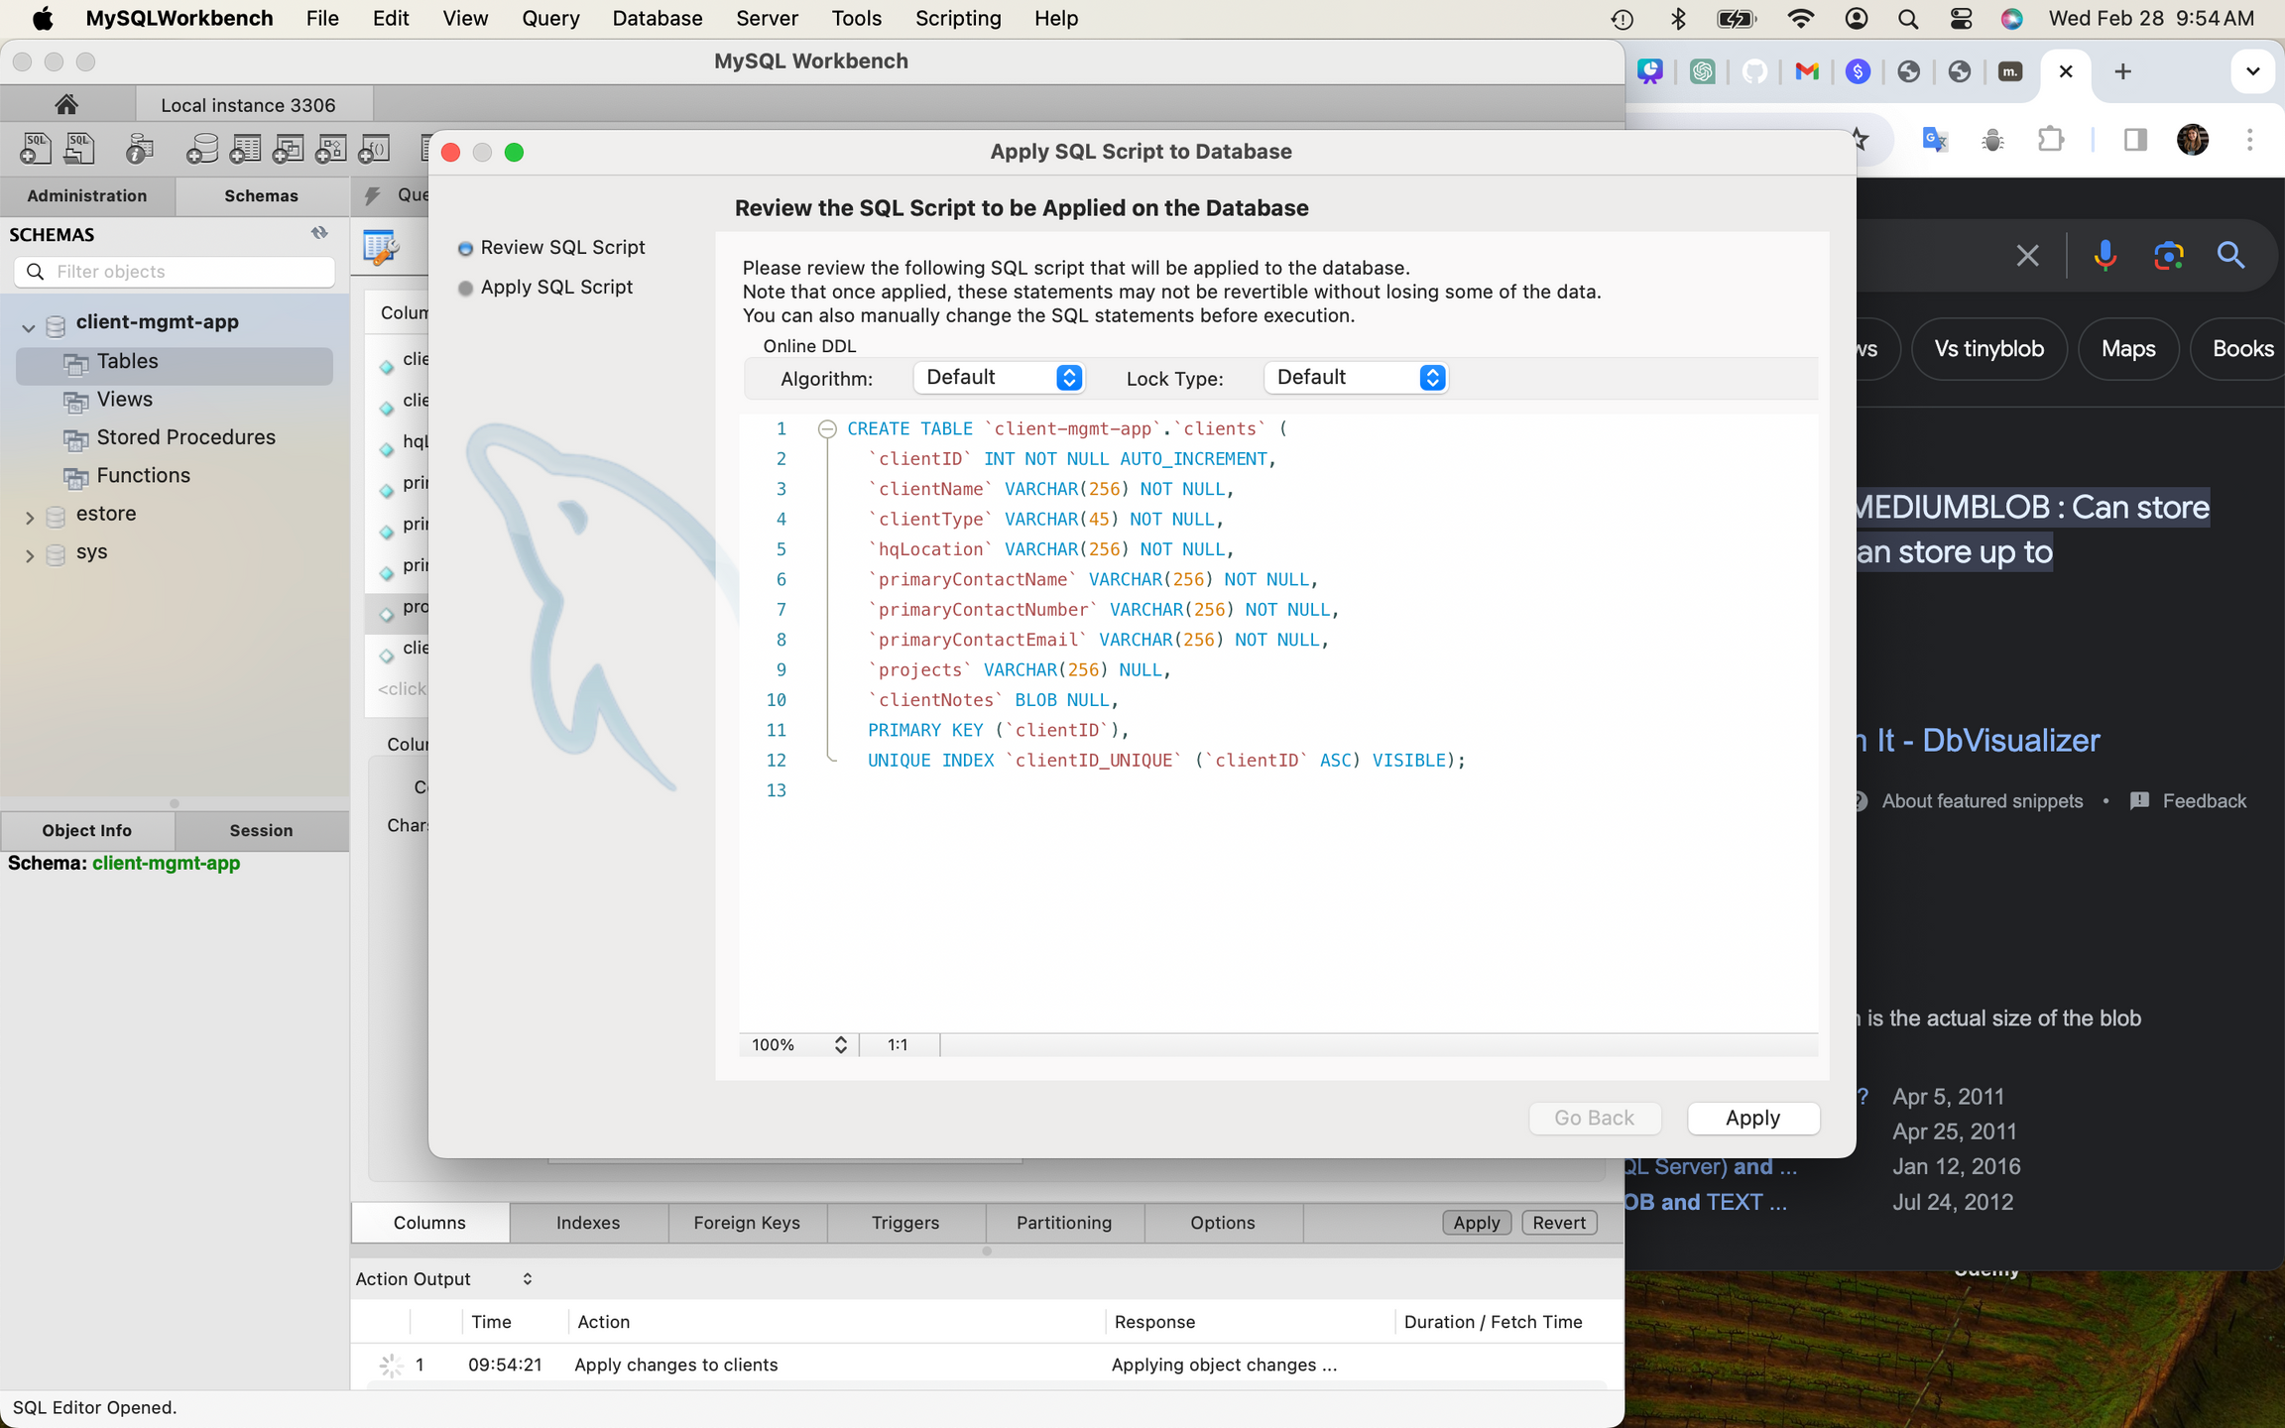This screenshot has height=1428, width=2285.
Task: Expand the estore schema
Action: tap(29, 516)
